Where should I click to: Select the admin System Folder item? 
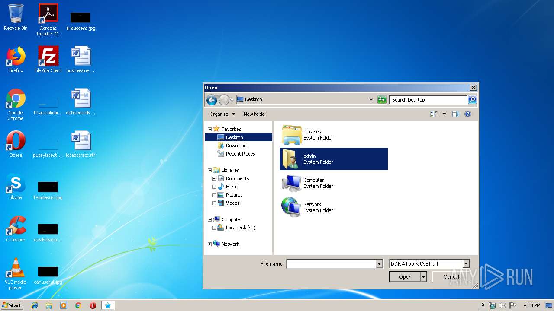334,159
